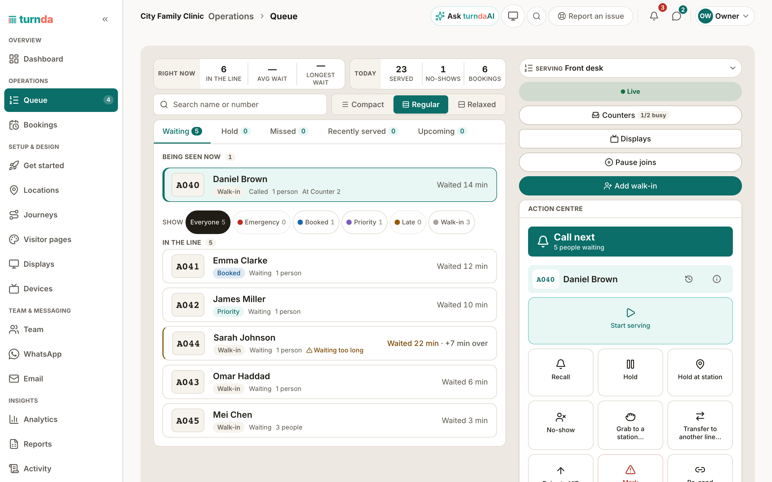Click the search magnifier icon in header
The width and height of the screenshot is (772, 482).
pyautogui.click(x=537, y=16)
